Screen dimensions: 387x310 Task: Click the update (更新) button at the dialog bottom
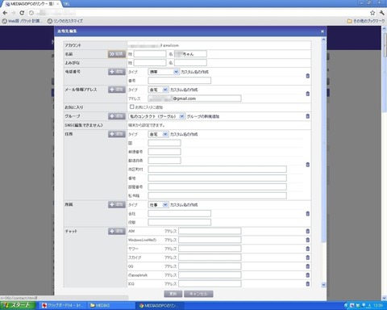[173, 294]
